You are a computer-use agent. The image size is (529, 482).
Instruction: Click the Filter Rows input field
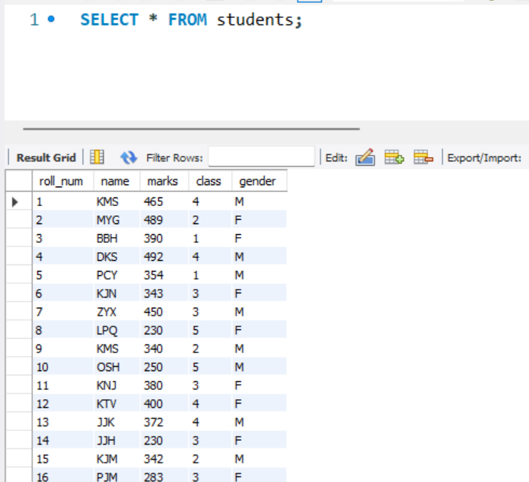(261, 157)
